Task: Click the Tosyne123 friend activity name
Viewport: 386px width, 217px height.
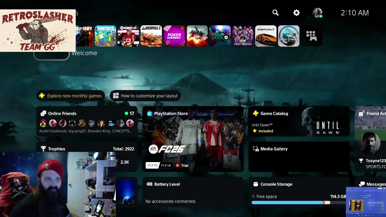Action: [x=376, y=161]
